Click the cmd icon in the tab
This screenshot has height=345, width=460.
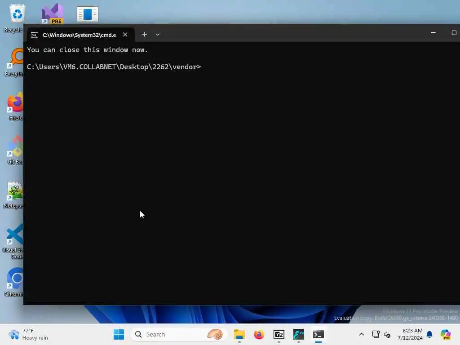point(35,35)
